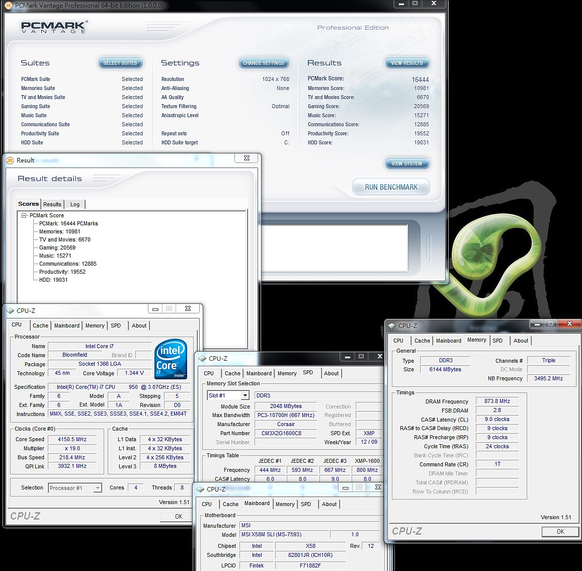Click the orange Result window title icon

11,160
